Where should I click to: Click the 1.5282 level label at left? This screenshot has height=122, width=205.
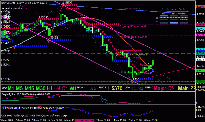click(x=6, y=79)
